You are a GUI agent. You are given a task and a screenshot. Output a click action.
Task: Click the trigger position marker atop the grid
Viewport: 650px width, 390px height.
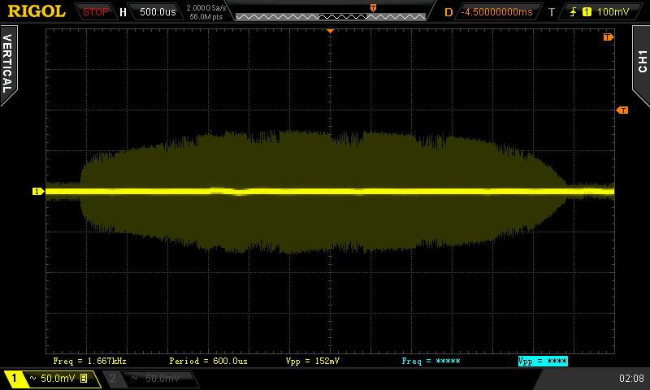(330, 31)
